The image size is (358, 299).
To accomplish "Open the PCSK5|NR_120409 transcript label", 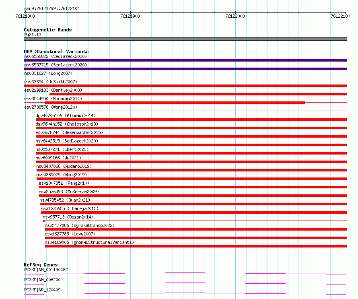I will 42,290.
